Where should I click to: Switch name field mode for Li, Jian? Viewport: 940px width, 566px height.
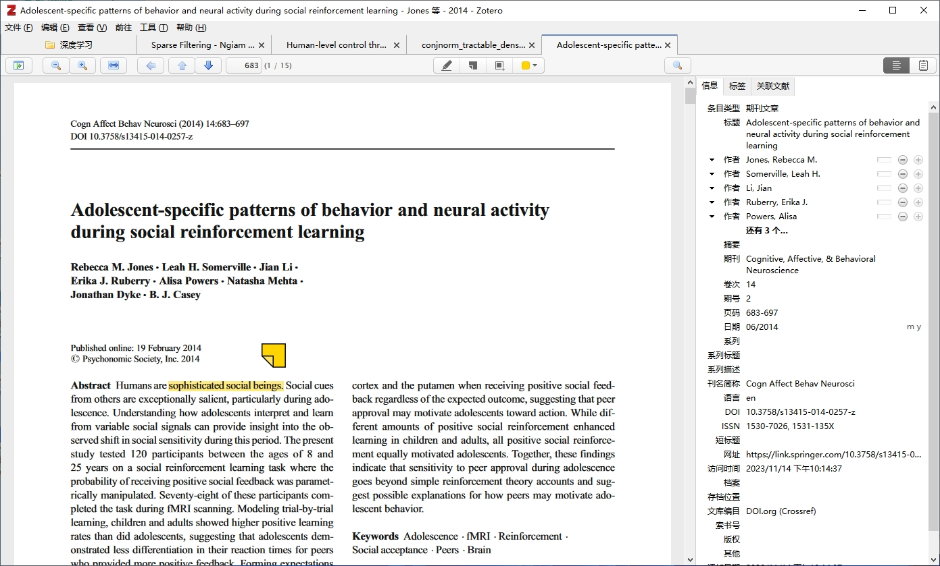(884, 188)
